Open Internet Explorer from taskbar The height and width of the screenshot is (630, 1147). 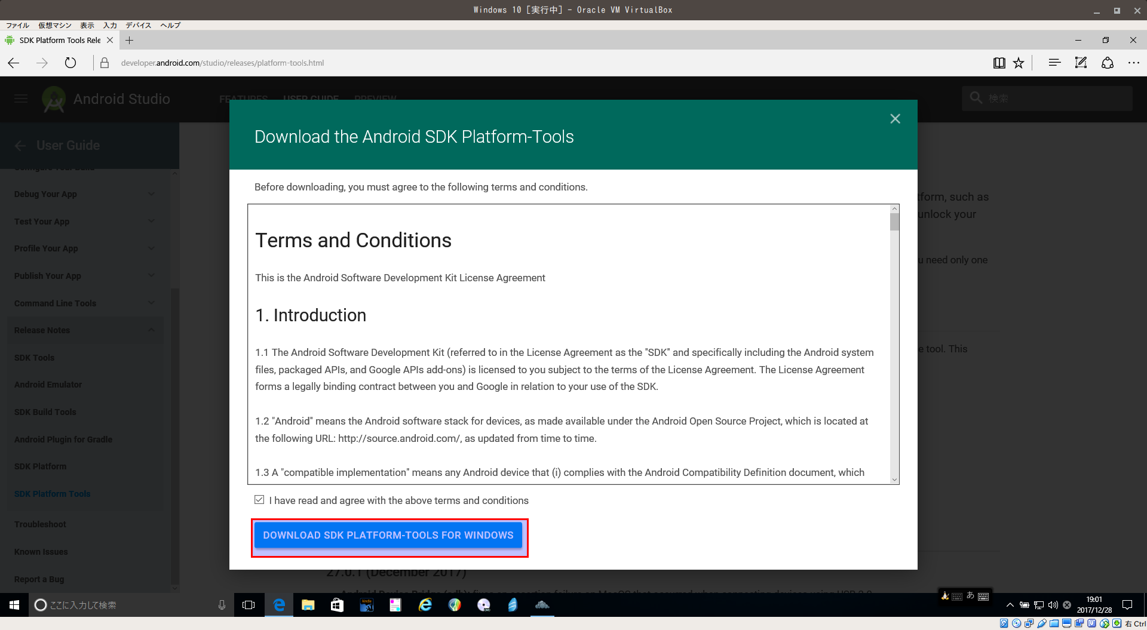(425, 605)
